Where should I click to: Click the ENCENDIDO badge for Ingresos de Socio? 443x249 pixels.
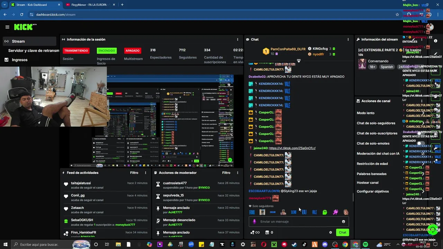tap(107, 50)
